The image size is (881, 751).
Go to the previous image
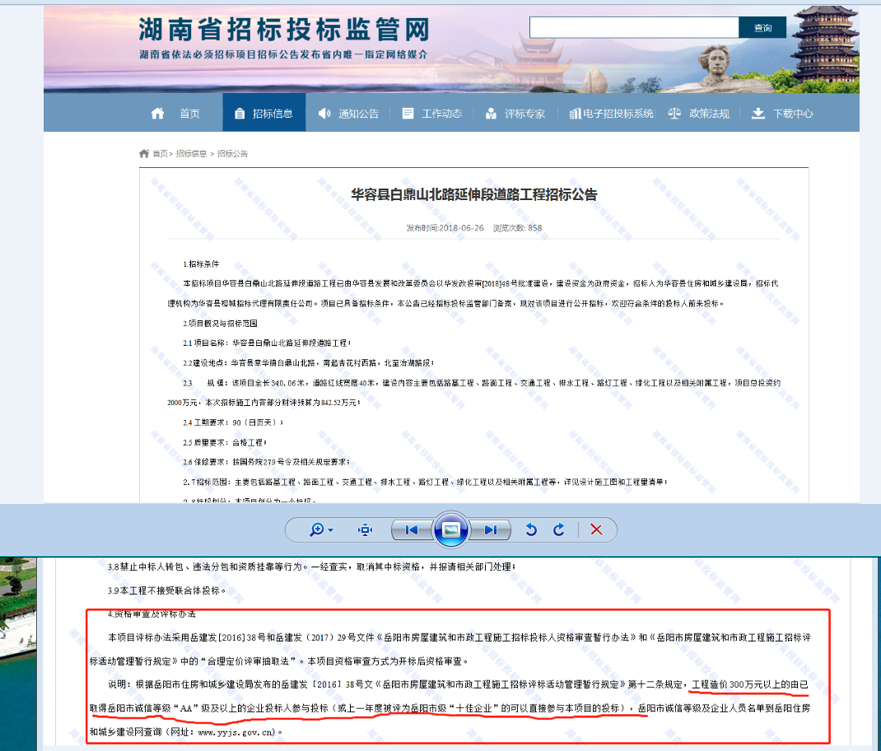click(x=412, y=529)
